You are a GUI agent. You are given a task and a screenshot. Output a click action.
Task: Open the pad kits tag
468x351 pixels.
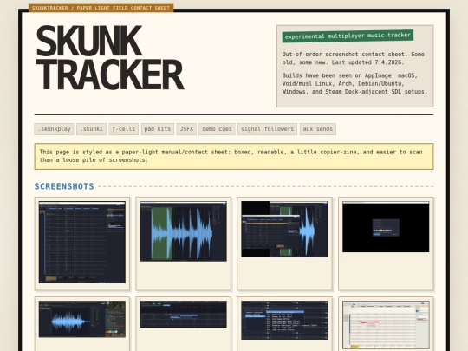tap(157, 129)
